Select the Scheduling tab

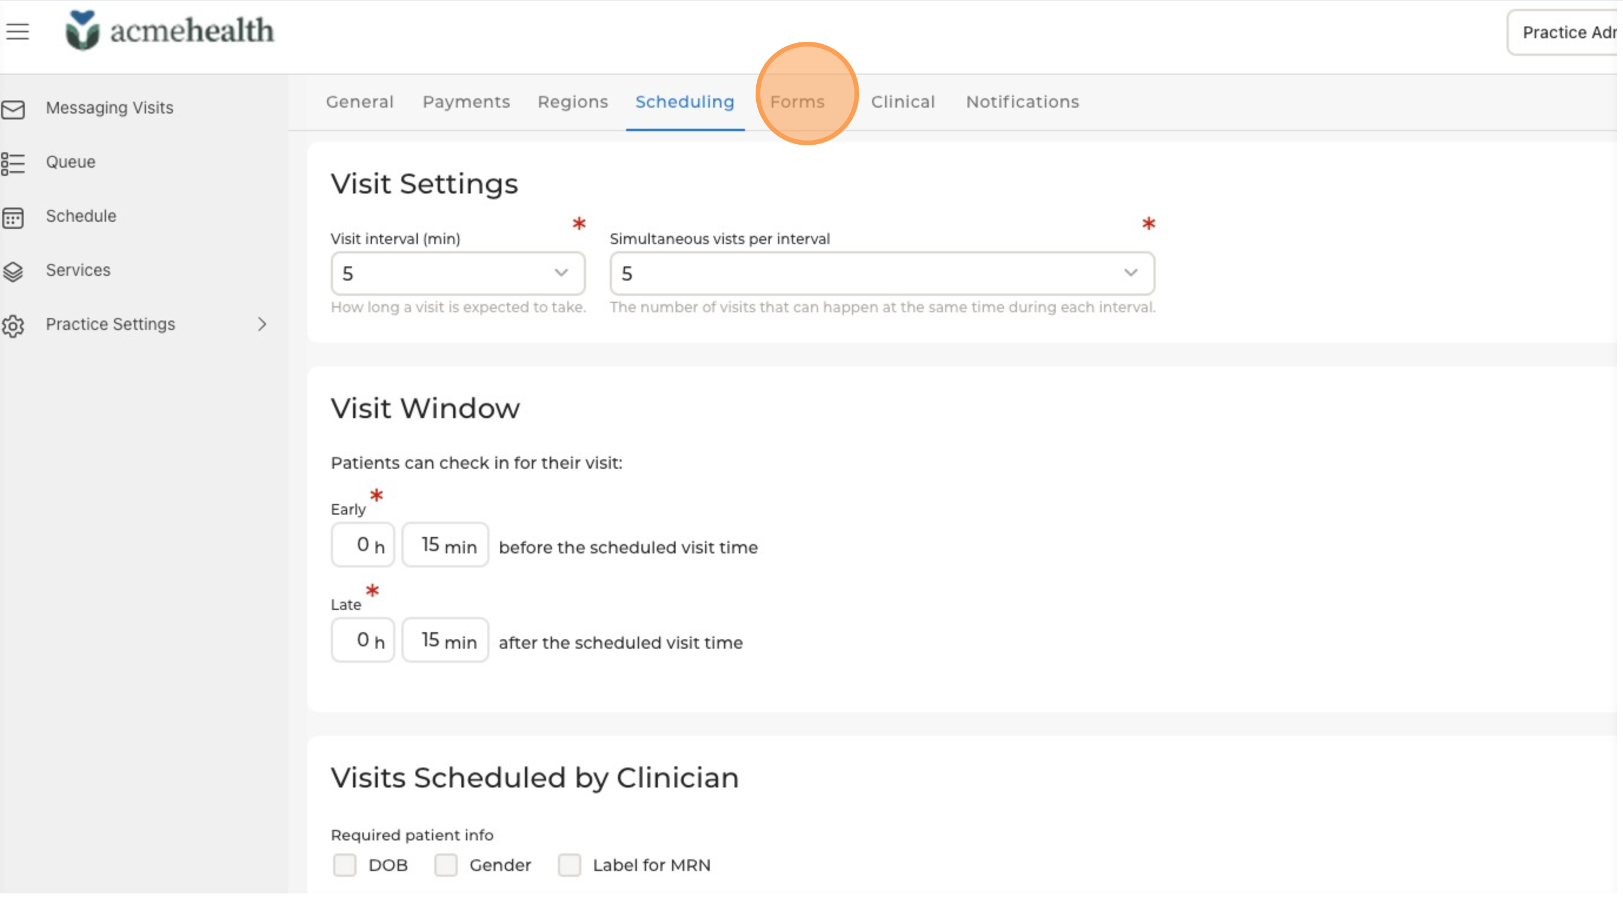(x=686, y=102)
